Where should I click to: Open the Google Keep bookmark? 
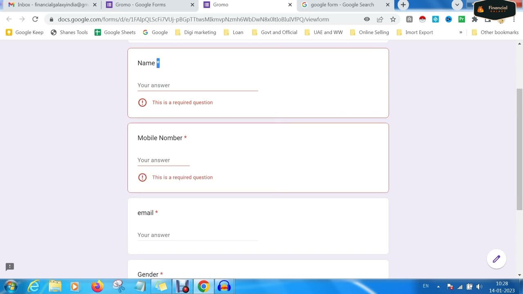(x=25, y=32)
